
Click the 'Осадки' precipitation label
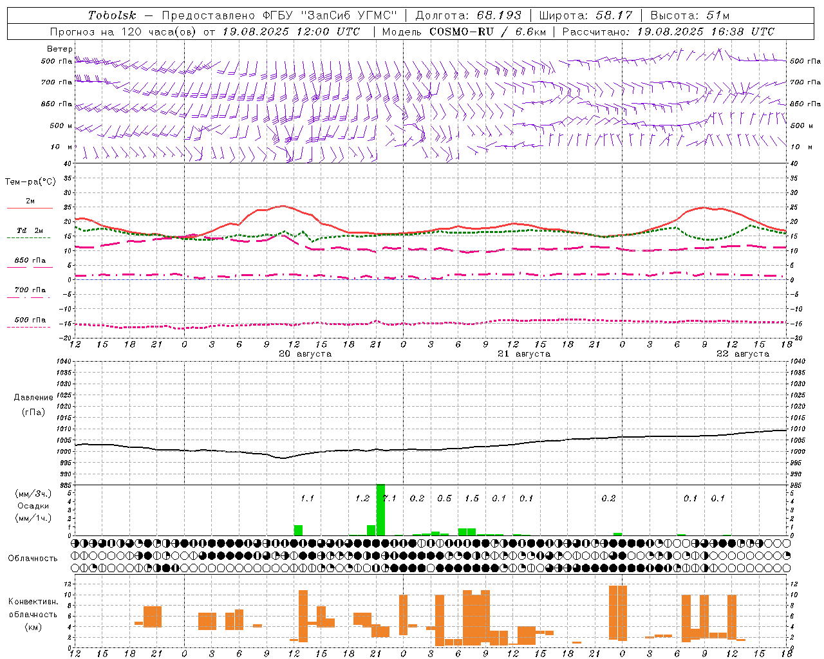(x=33, y=506)
